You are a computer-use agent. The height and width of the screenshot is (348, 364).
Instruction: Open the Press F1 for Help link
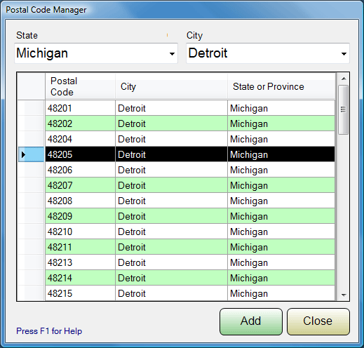[x=49, y=331]
